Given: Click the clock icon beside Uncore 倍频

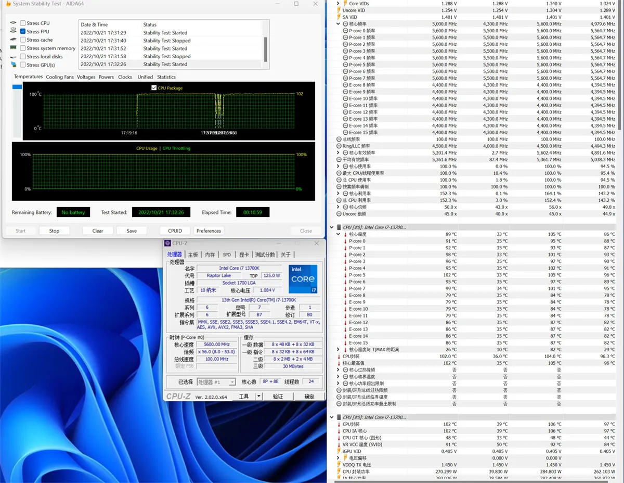Looking at the screenshot, I should click(339, 214).
